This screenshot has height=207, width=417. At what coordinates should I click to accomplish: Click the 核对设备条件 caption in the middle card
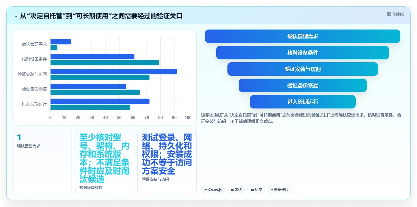click(x=91, y=188)
